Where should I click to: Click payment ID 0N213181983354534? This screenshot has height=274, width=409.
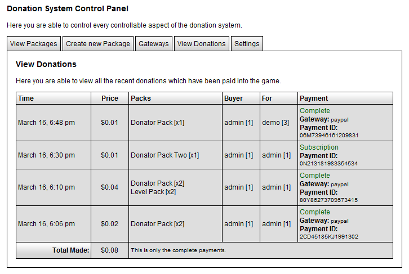click(328, 164)
